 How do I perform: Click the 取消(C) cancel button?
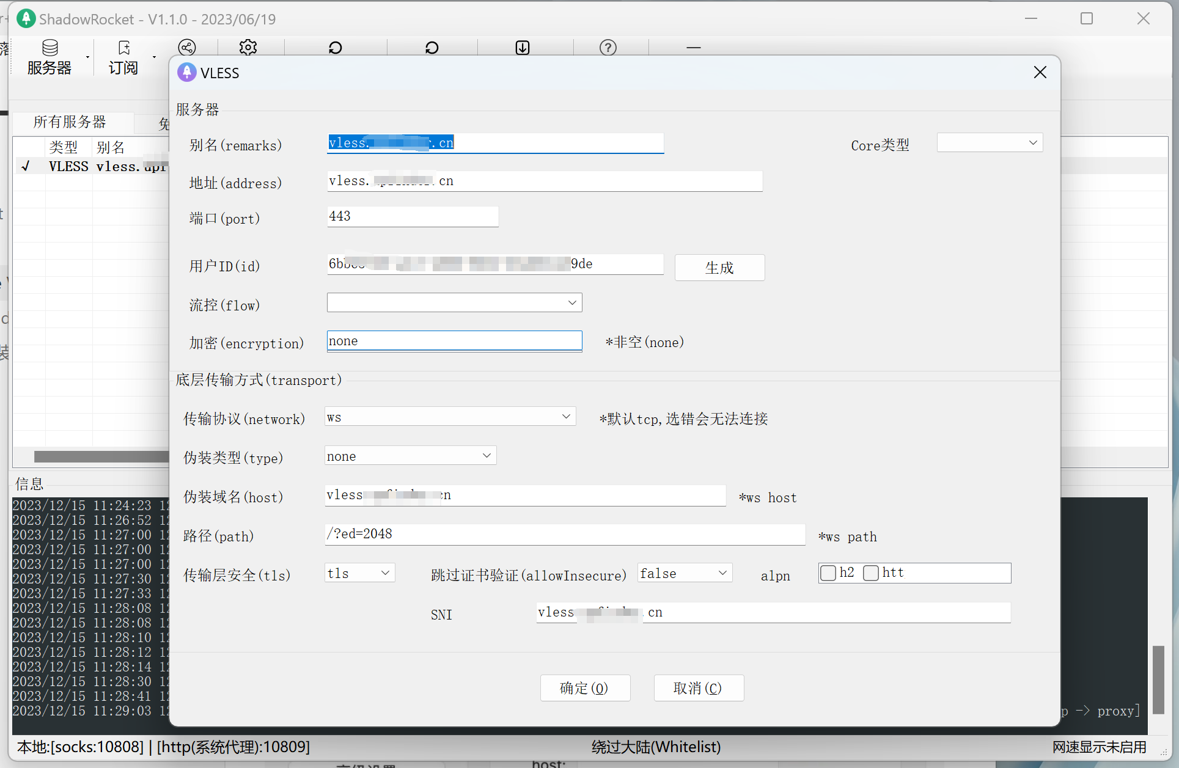(x=699, y=688)
